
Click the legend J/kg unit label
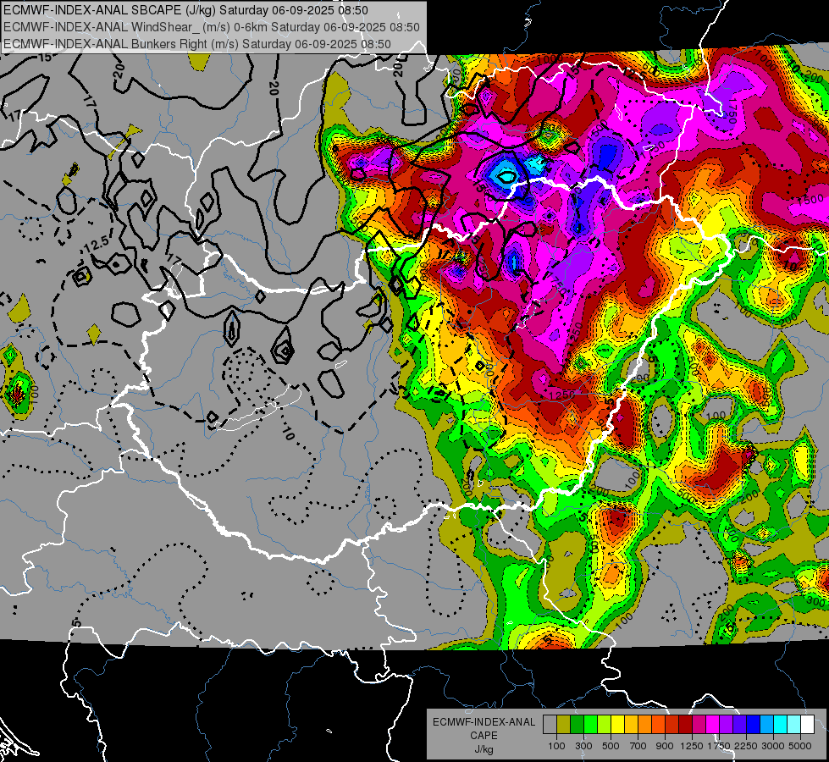pos(484,749)
